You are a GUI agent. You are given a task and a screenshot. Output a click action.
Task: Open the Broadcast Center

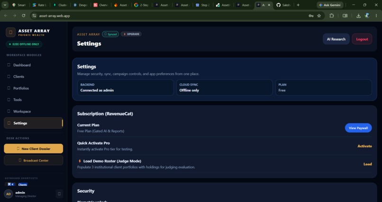point(33,160)
